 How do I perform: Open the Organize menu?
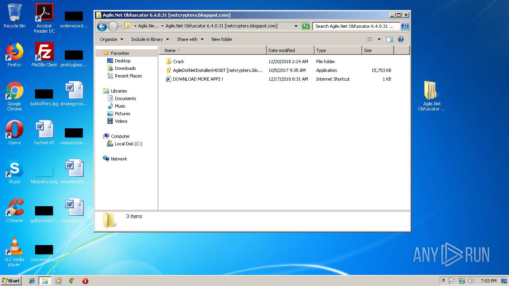point(111,39)
